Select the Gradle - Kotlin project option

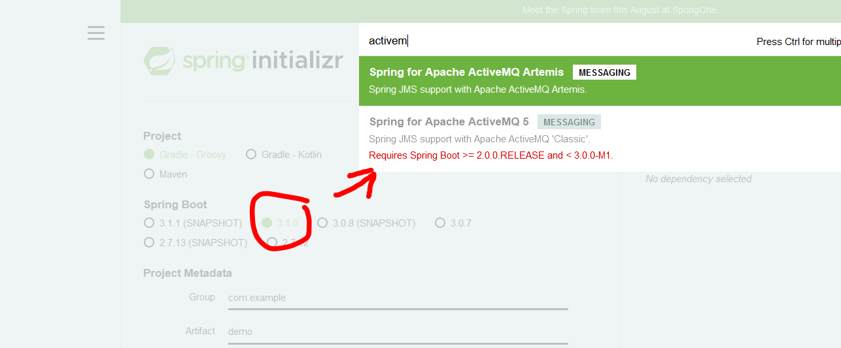click(x=284, y=155)
